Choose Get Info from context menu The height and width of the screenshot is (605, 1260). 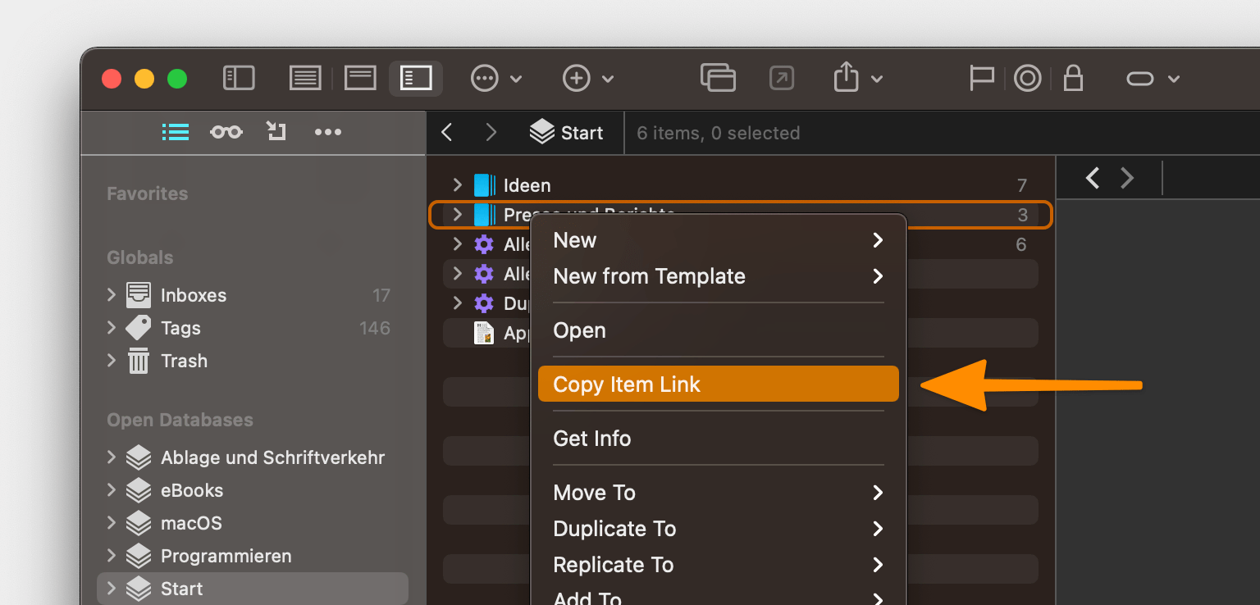pos(719,439)
